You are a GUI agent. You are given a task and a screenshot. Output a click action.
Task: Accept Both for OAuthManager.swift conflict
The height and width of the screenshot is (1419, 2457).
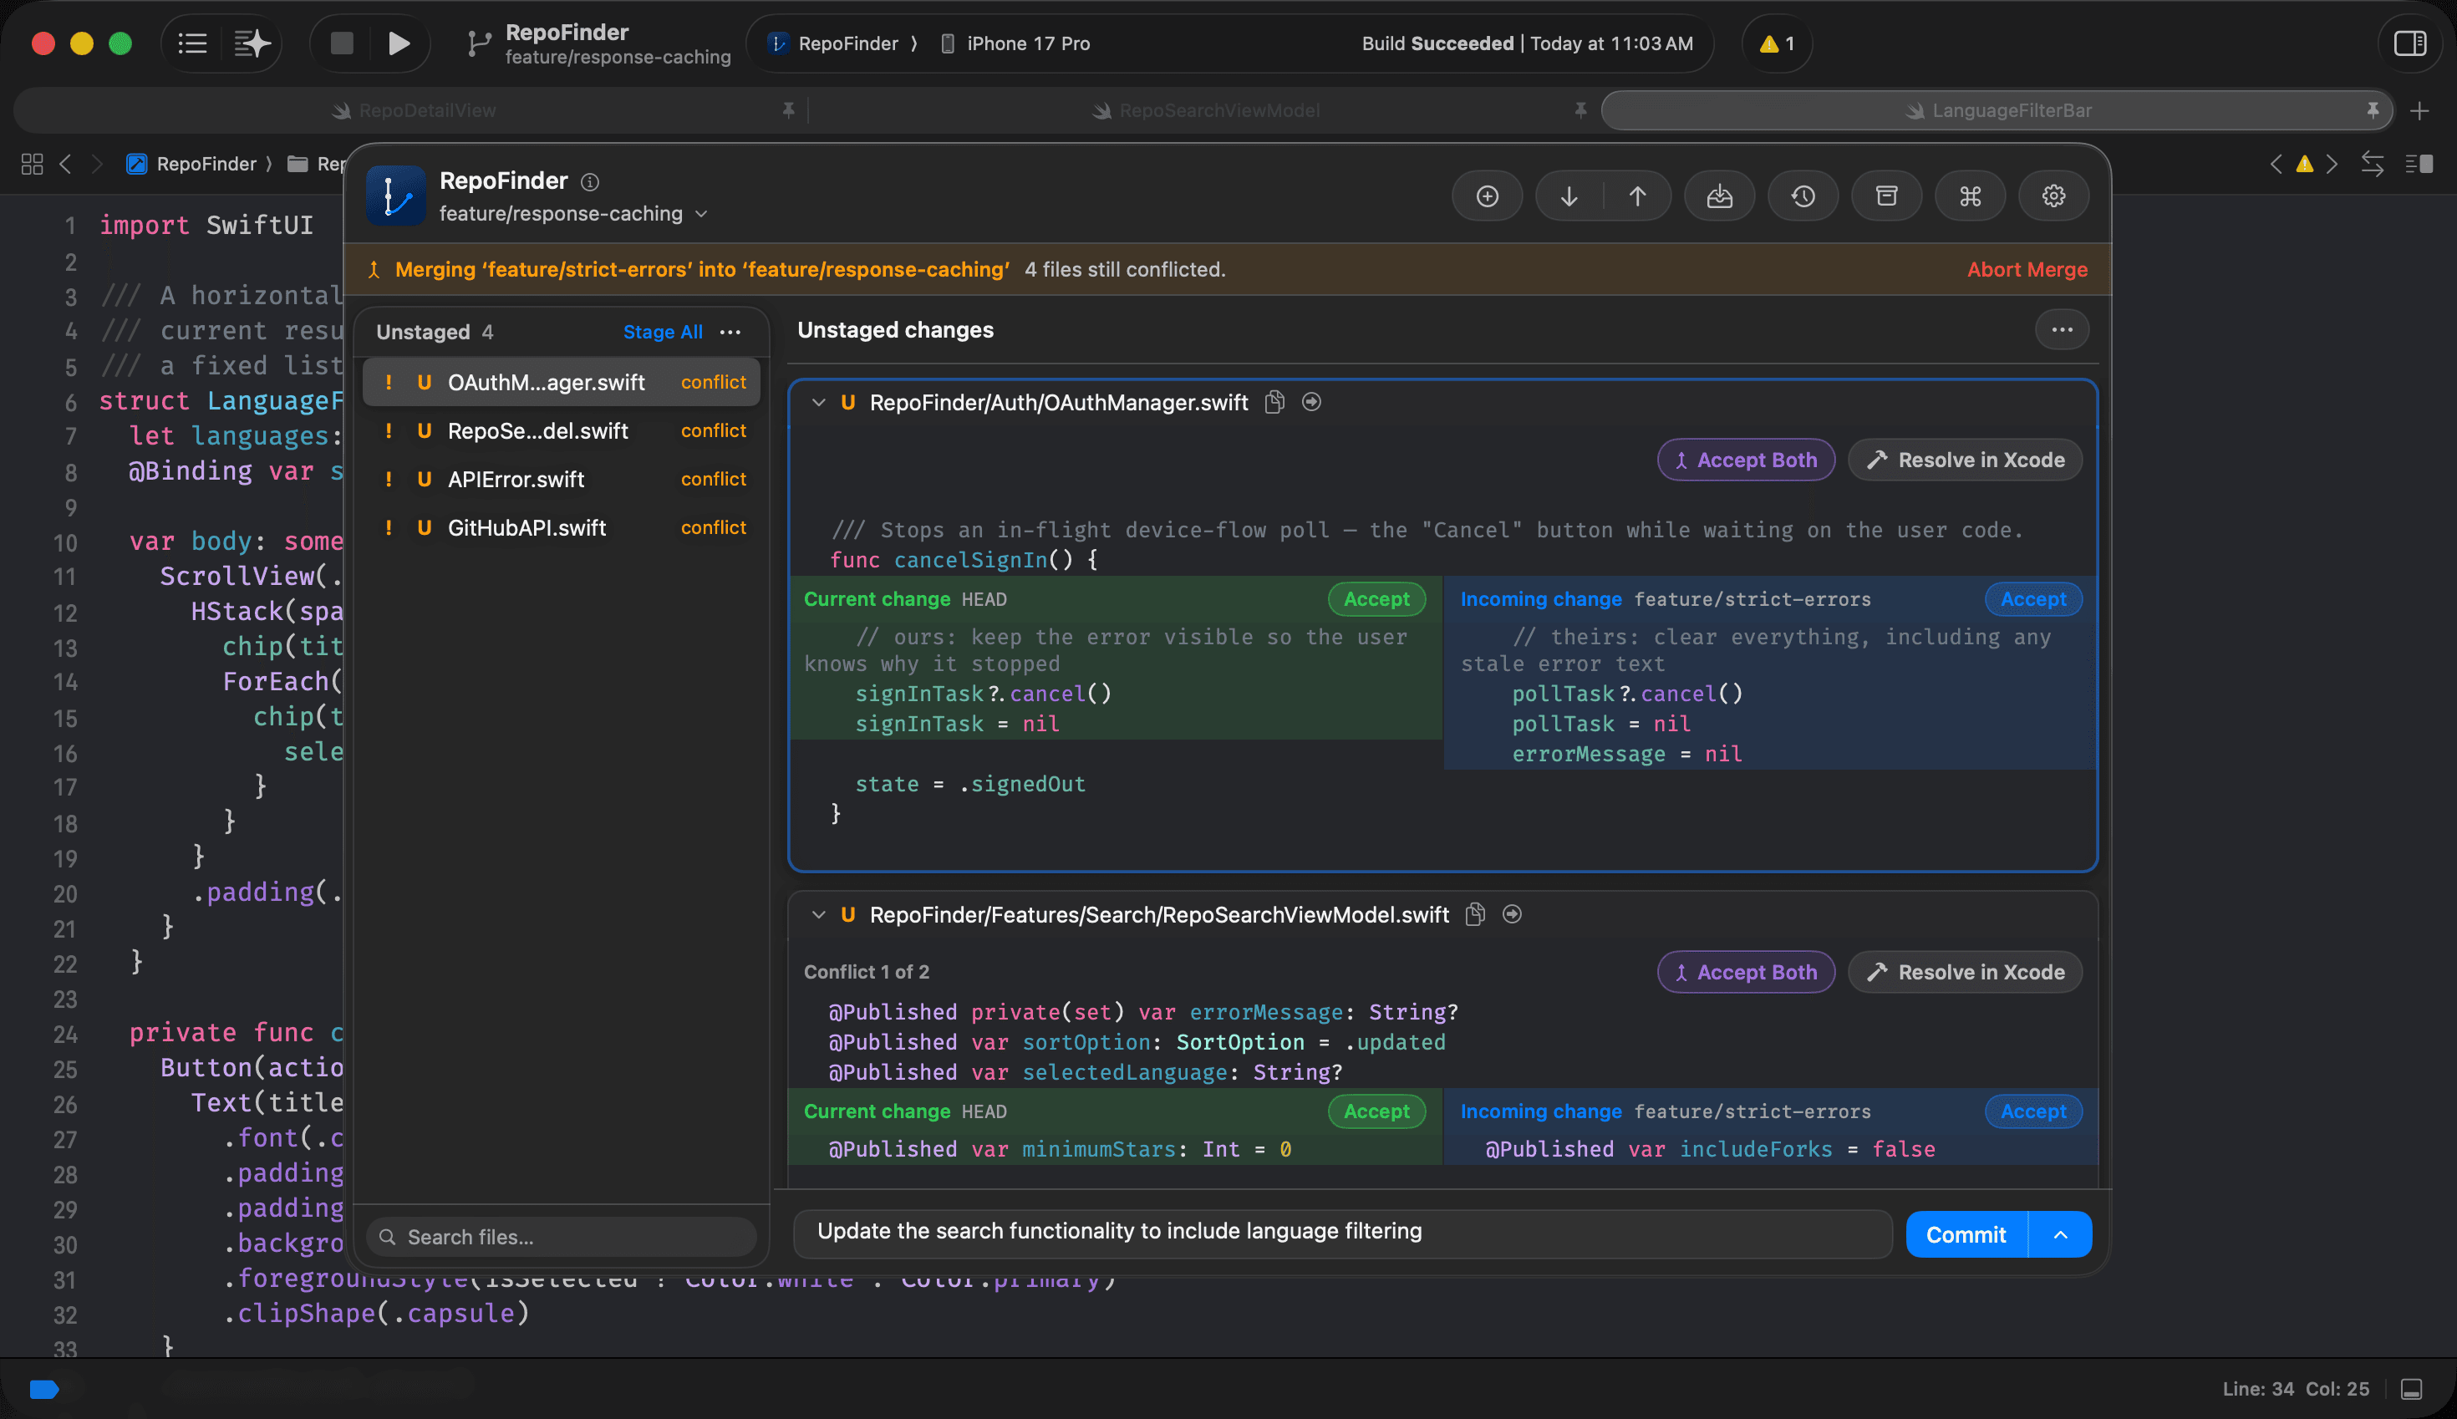[x=1746, y=460]
